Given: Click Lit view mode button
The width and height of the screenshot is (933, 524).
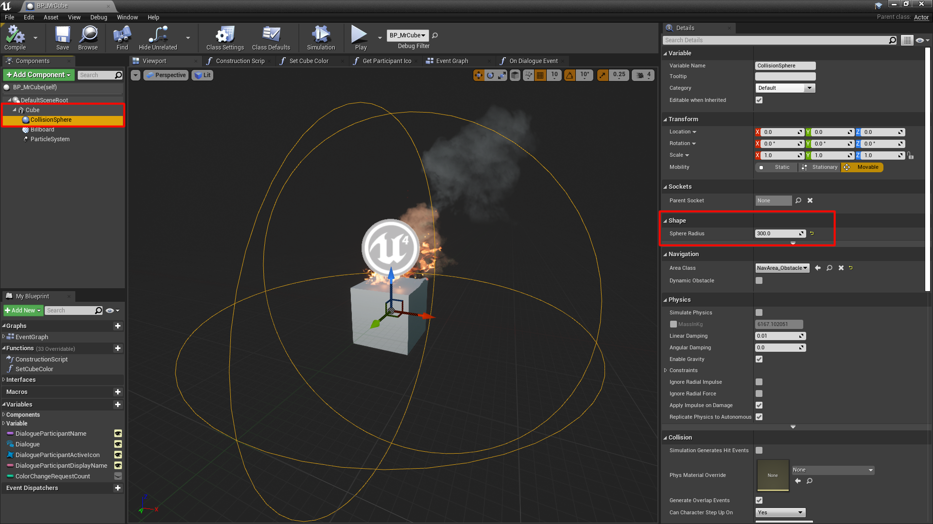Looking at the screenshot, I should coord(203,75).
